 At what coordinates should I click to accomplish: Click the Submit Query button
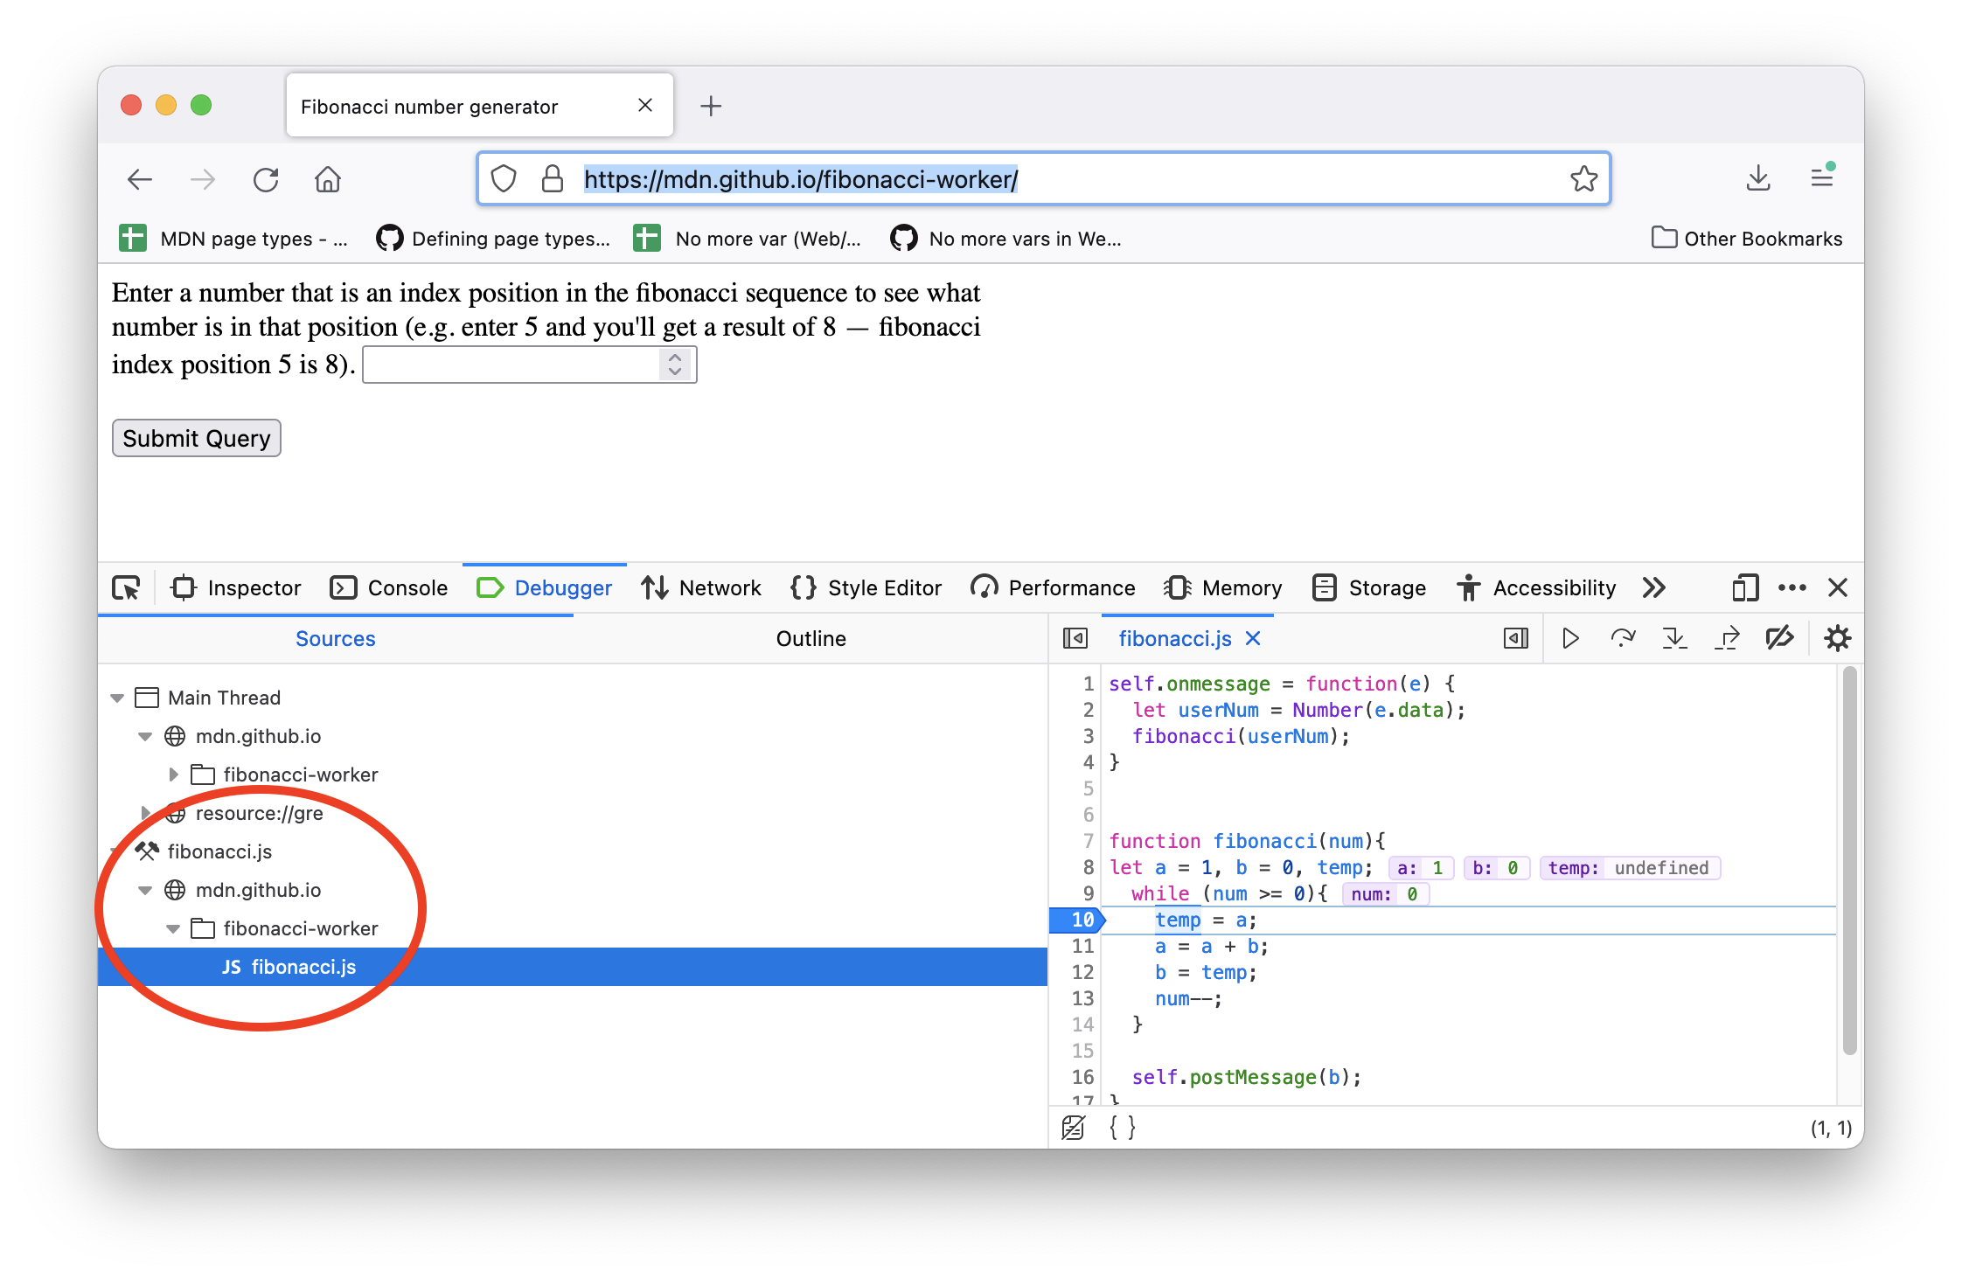(196, 437)
